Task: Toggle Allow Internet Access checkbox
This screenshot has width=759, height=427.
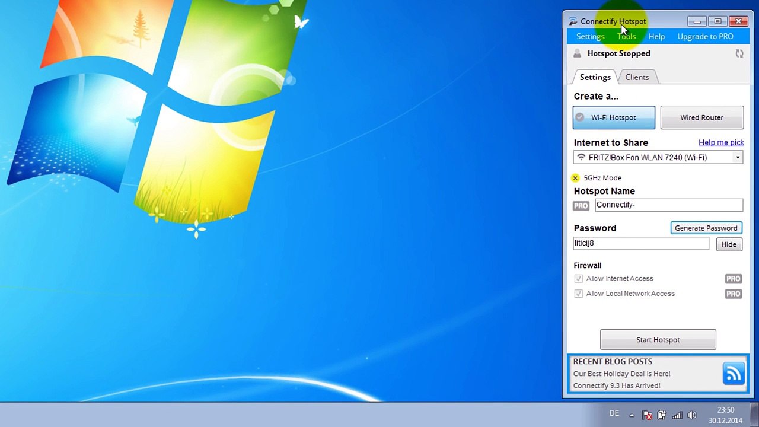Action: pos(578,278)
